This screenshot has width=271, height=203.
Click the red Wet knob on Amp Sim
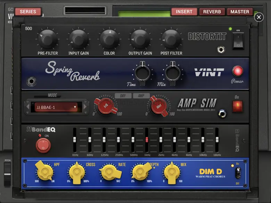point(159,106)
